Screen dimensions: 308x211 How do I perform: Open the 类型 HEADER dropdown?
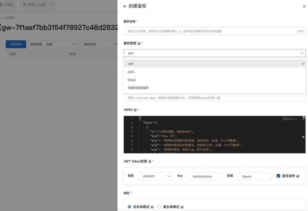click(x=155, y=176)
